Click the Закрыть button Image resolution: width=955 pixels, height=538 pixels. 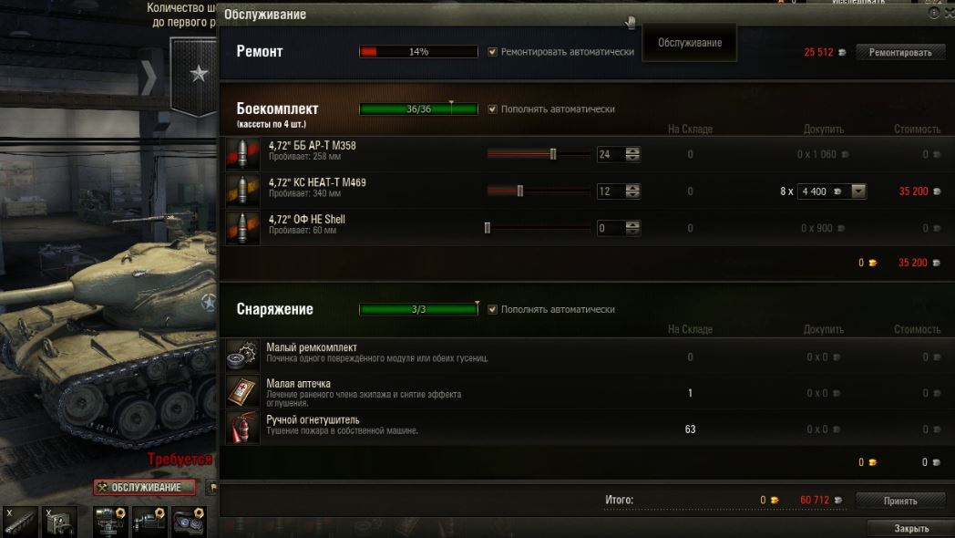(911, 529)
